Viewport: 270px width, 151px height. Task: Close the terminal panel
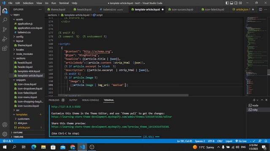pos(266,100)
